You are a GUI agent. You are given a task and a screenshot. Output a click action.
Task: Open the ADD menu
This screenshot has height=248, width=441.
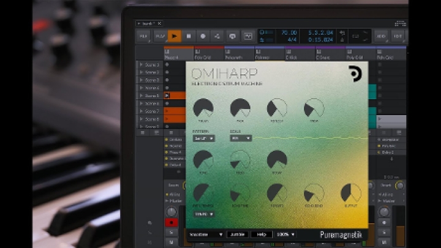tap(381, 36)
